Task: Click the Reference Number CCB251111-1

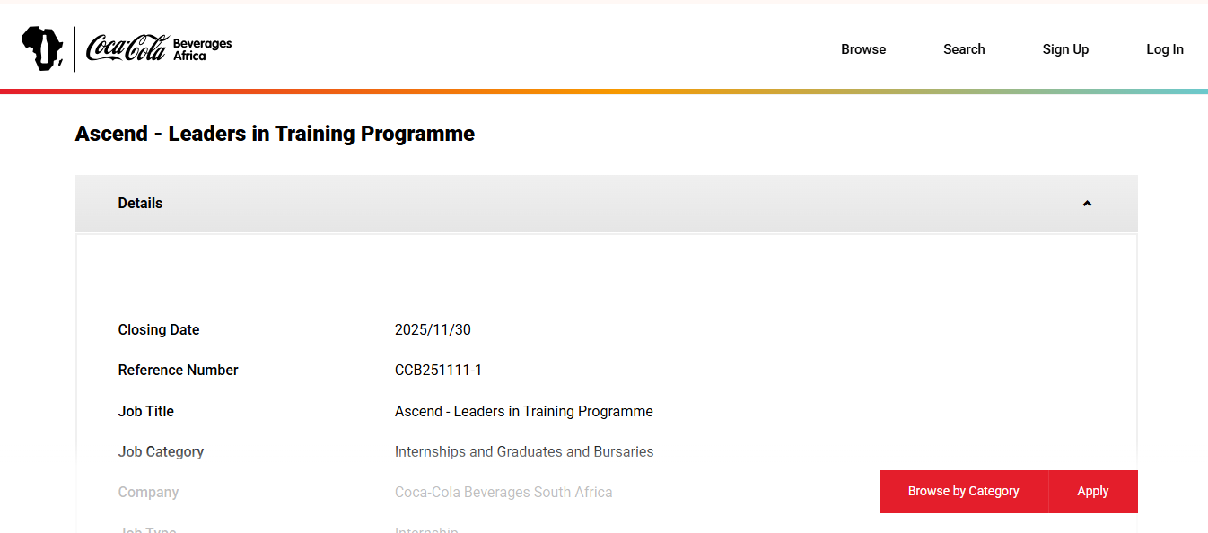Action: coord(438,370)
